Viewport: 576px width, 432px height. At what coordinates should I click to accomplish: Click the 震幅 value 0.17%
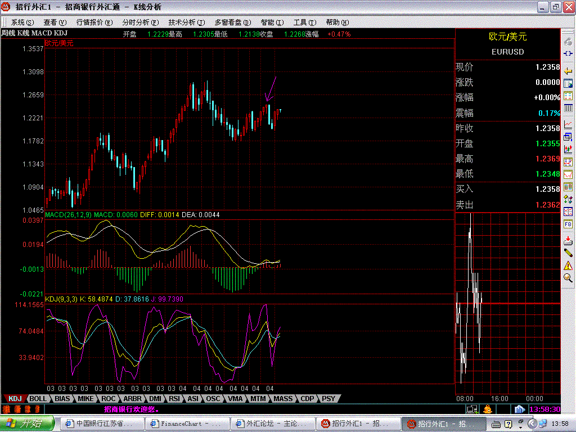click(x=549, y=113)
